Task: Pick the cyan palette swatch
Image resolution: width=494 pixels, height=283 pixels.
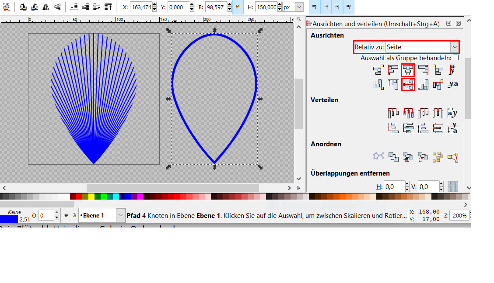Action: coord(116,197)
